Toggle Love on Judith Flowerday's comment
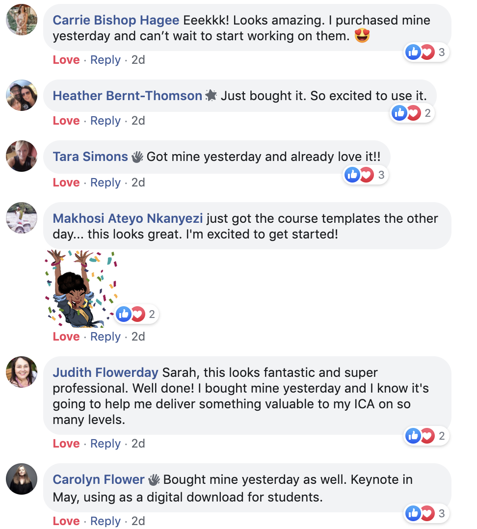The height and width of the screenshot is (529, 477). pyautogui.click(x=66, y=444)
